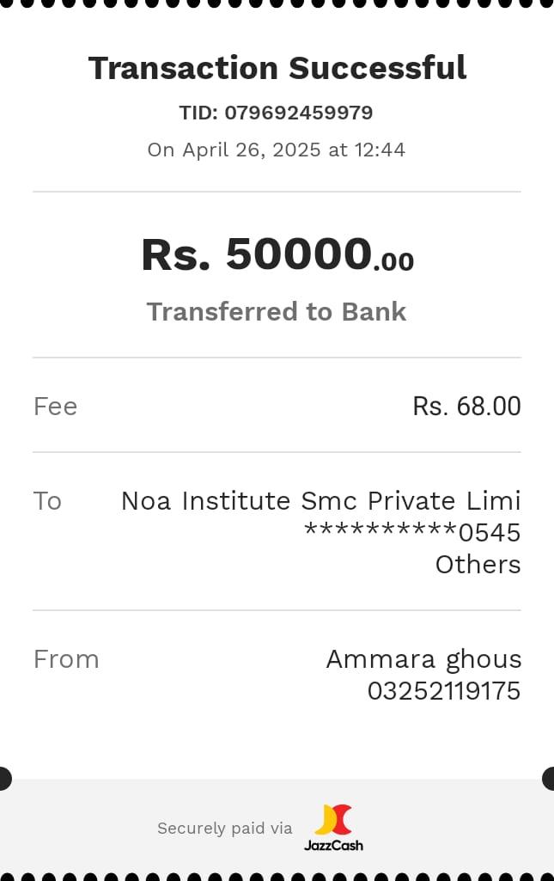The image size is (554, 881).
Task: Select the TID number 079692459979
Action: pyautogui.click(x=298, y=113)
